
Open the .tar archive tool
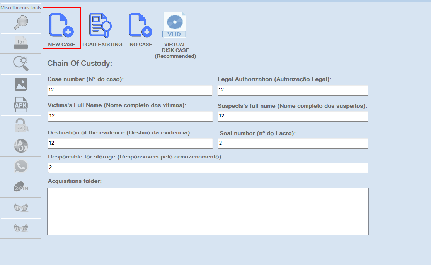click(x=21, y=43)
